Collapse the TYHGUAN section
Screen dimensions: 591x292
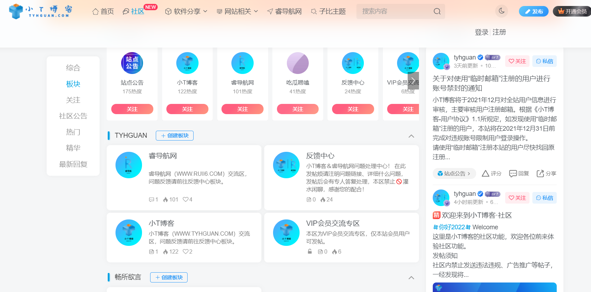click(411, 136)
